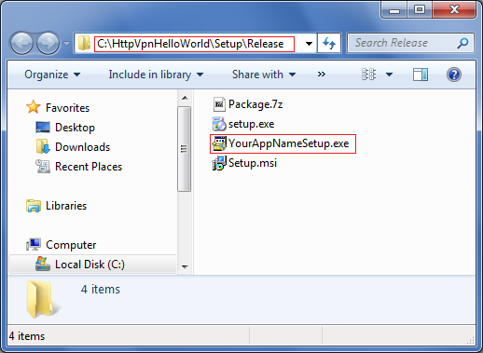Viewport: 483px width, 353px height.
Task: Click the navigation pane scrollbar thumb
Action: (x=185, y=149)
